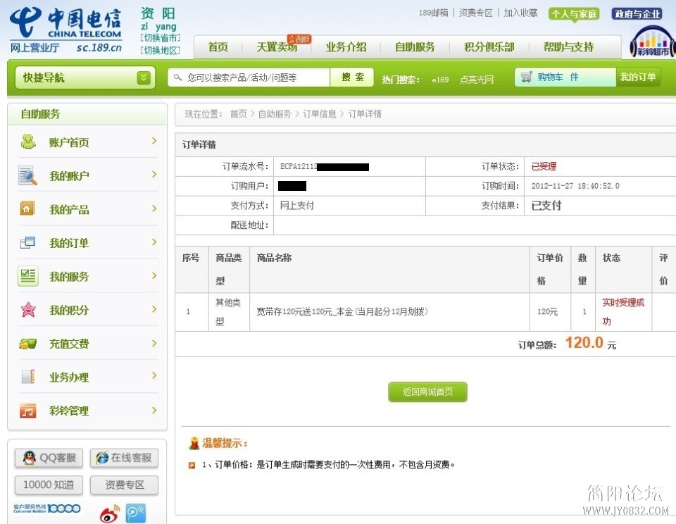Click the 在线客服 button label
Screen dimensions: 676x524
tap(132, 458)
